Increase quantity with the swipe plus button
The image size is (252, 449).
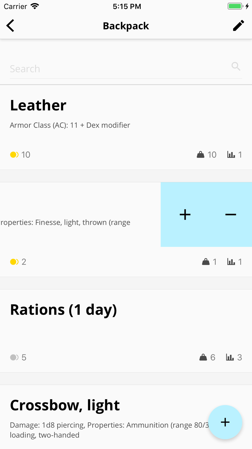pyautogui.click(x=185, y=215)
